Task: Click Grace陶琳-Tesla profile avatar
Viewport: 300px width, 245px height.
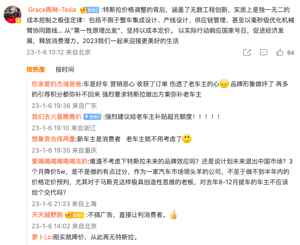Action: 12,15
